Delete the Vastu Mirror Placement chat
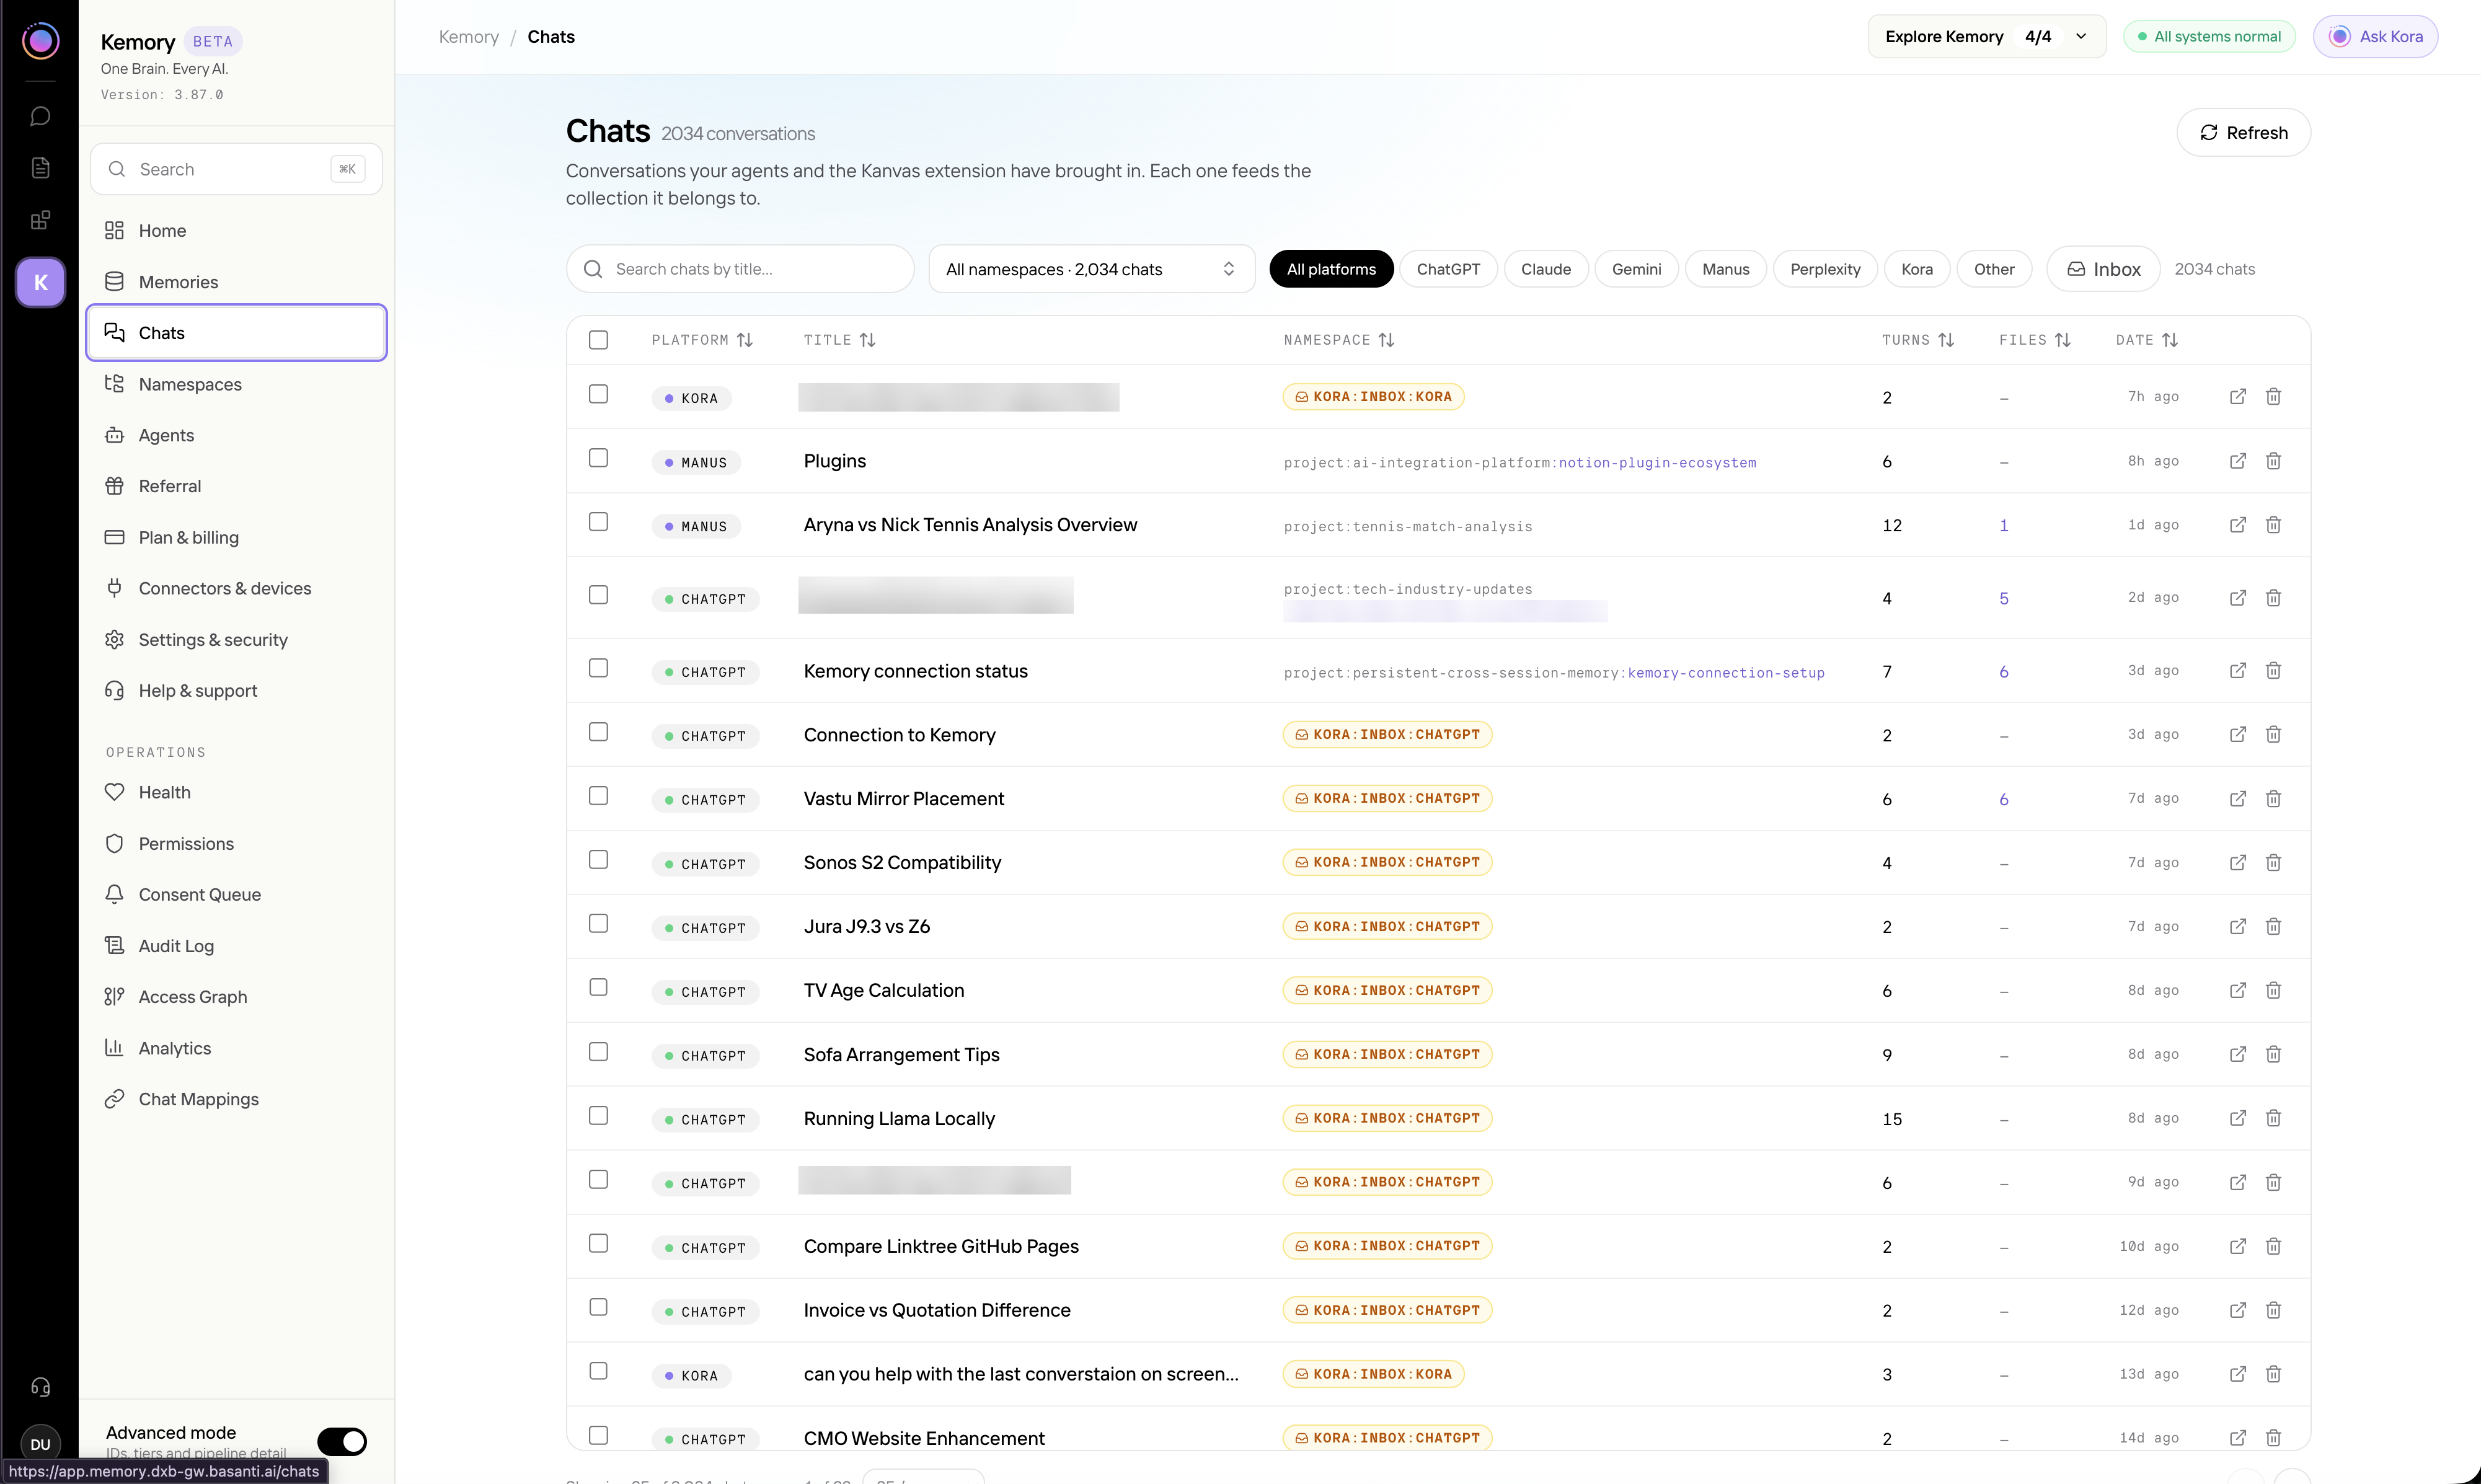 tap(2273, 799)
